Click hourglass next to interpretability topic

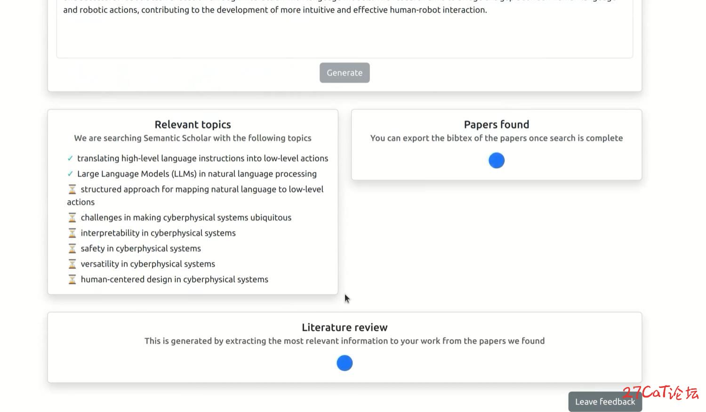pos(72,233)
